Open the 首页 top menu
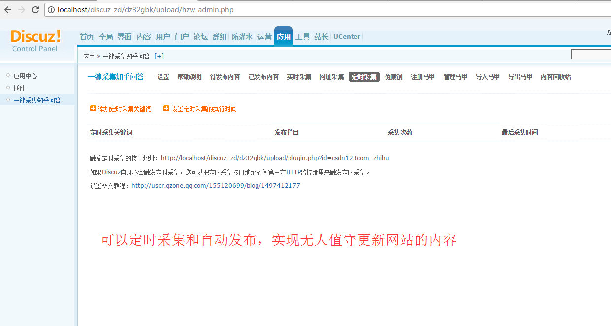The width and height of the screenshot is (611, 326). pyautogui.click(x=87, y=37)
